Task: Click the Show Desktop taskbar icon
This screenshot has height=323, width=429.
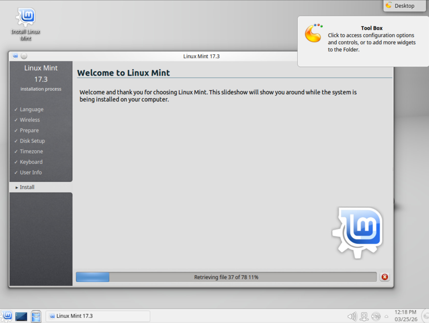Action: [21, 316]
